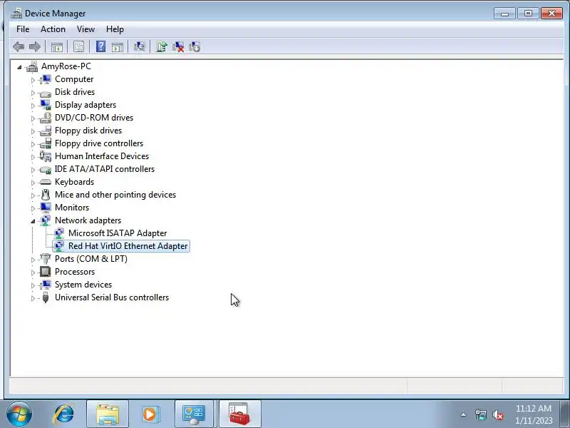The image size is (570, 428).
Task: Click the Update Driver Software icon
Action: point(162,46)
